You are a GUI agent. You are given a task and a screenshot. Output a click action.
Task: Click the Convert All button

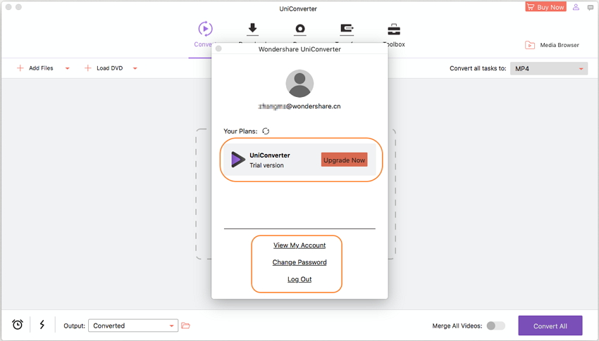coord(550,326)
